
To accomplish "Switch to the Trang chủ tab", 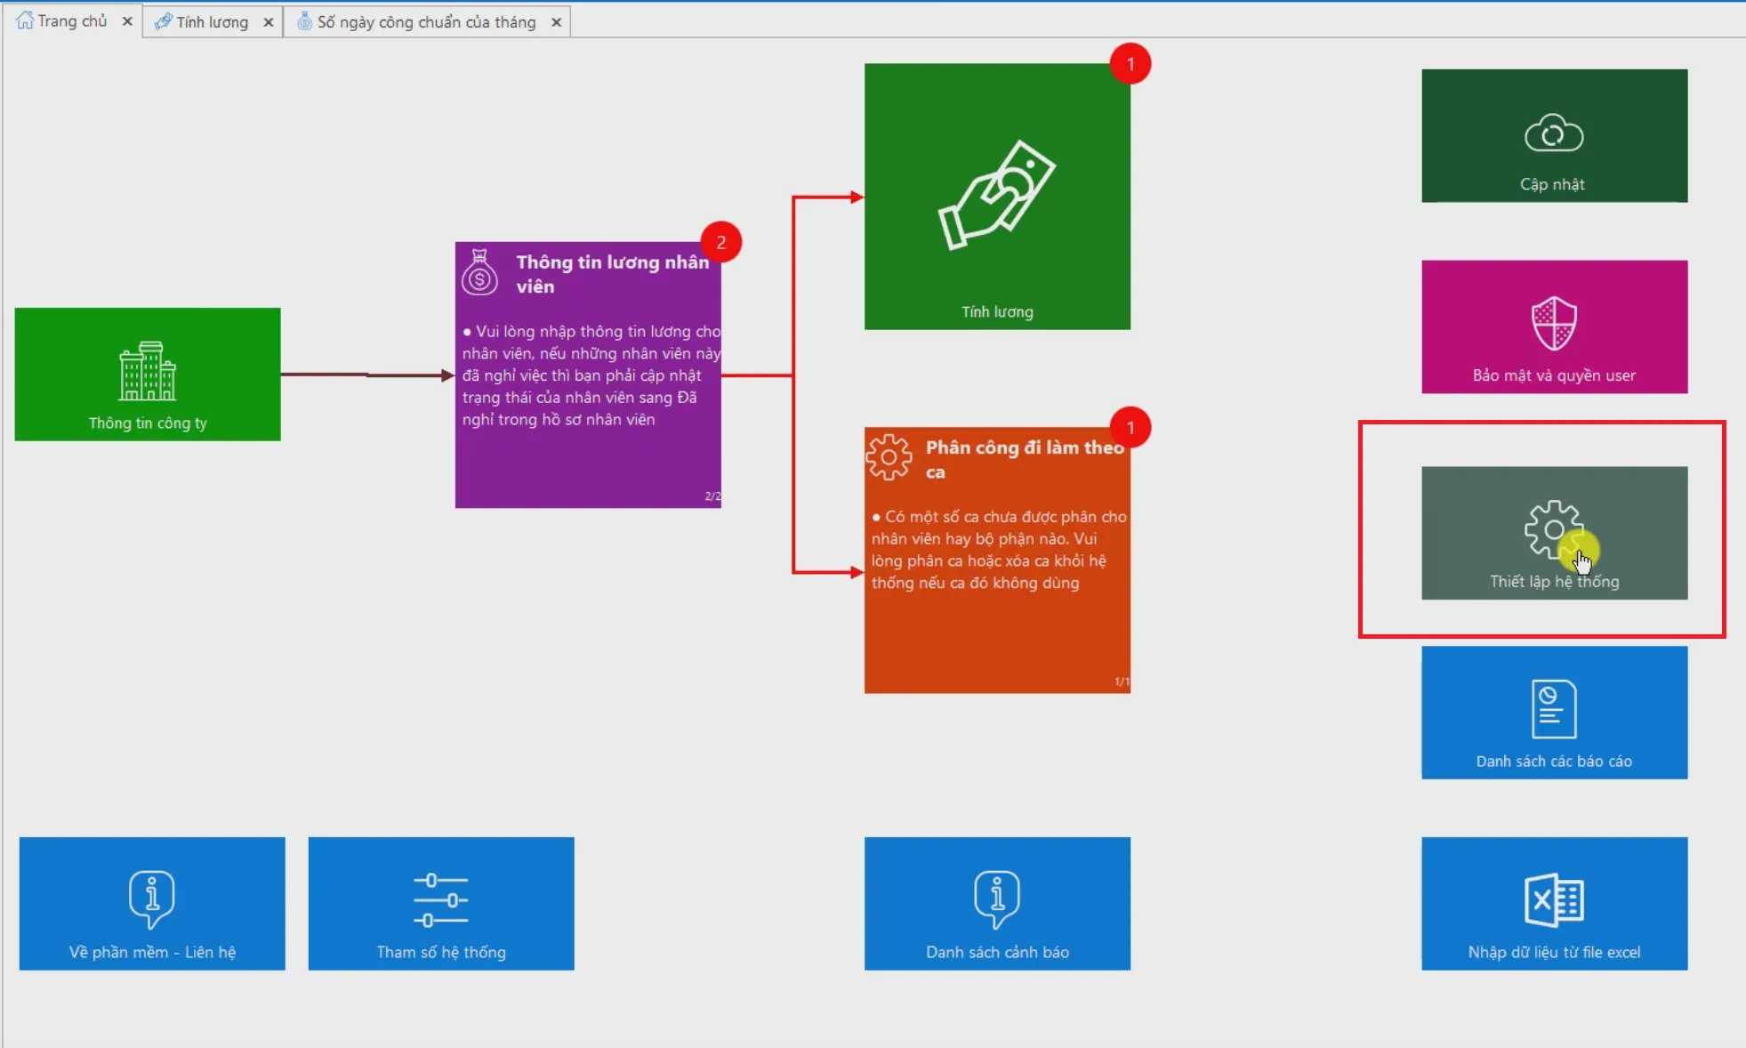I will pos(73,20).
